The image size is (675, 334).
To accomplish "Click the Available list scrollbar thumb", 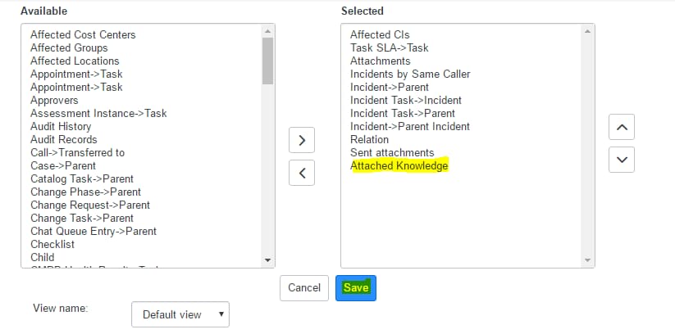I will coord(267,61).
